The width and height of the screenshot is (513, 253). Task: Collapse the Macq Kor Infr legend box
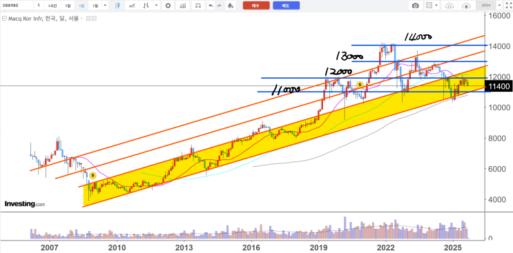[x=4, y=19]
